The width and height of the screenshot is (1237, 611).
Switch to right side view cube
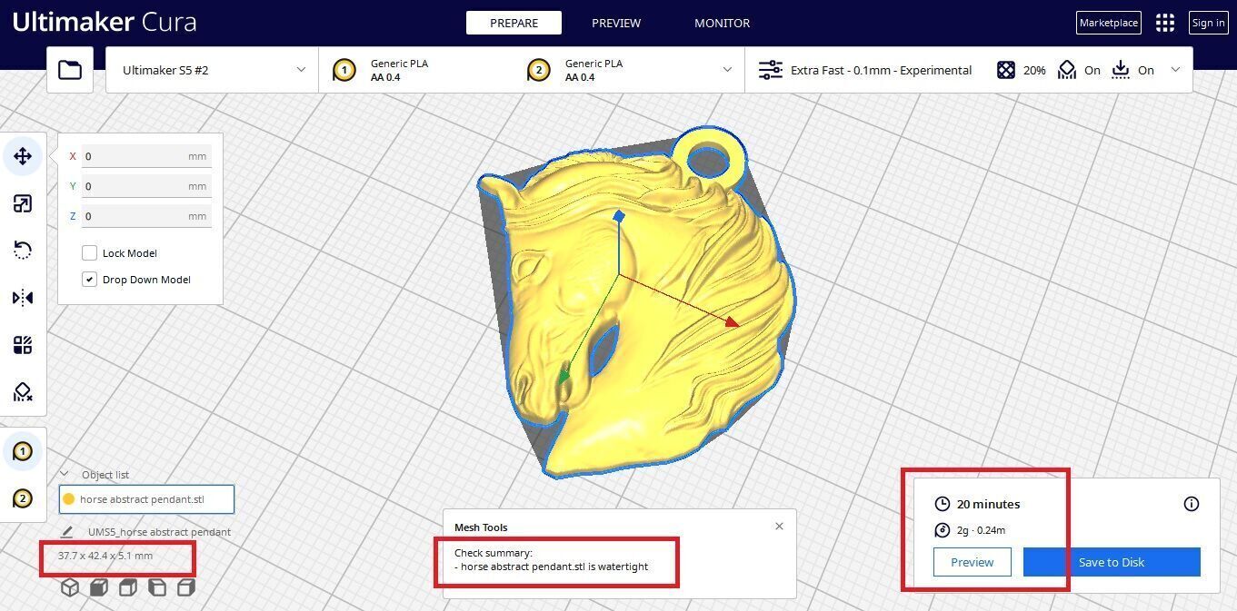[x=186, y=587]
